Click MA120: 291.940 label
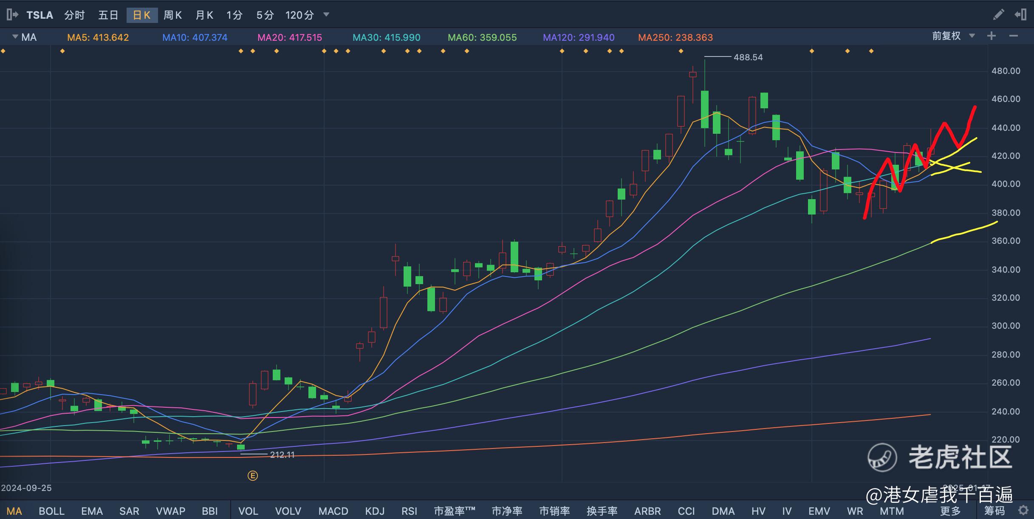The height and width of the screenshot is (519, 1034). pyautogui.click(x=579, y=37)
